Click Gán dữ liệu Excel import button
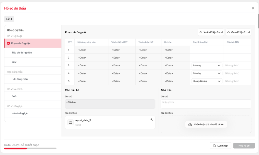Viewport: 259px width, 155px height. (x=238, y=32)
